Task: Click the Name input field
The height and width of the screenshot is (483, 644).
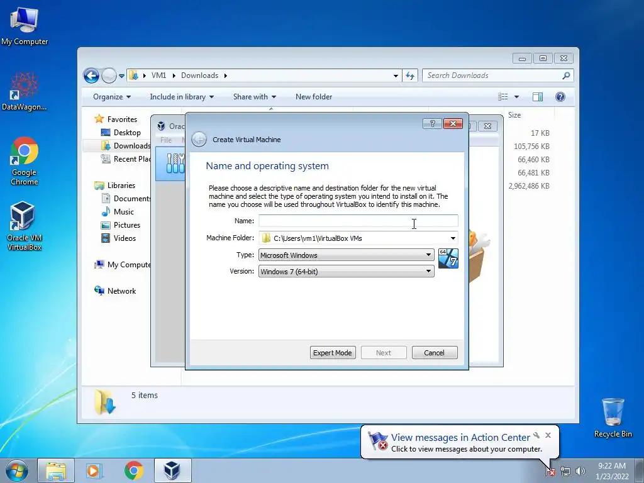Action: coord(358,221)
